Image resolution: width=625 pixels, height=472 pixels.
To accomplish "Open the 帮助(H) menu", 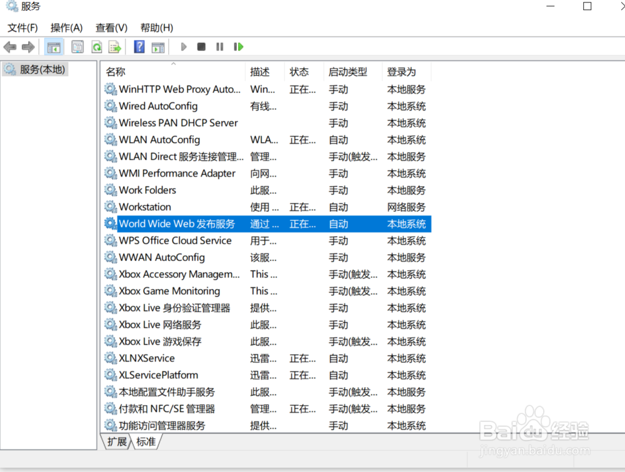I will point(157,28).
